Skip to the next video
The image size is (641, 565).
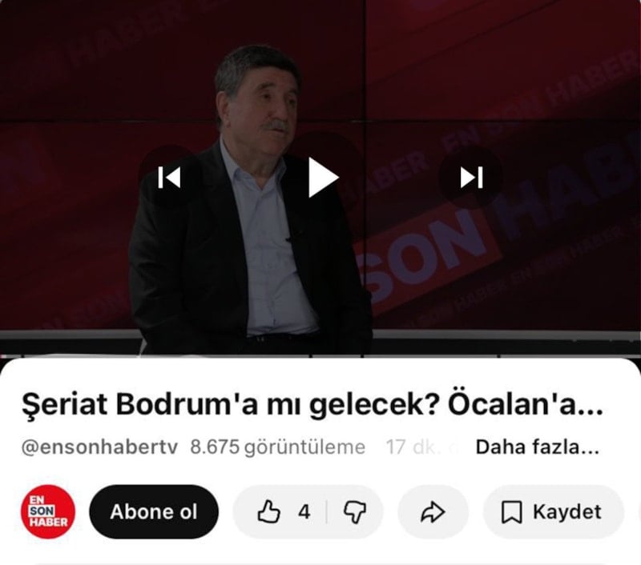pos(471,178)
